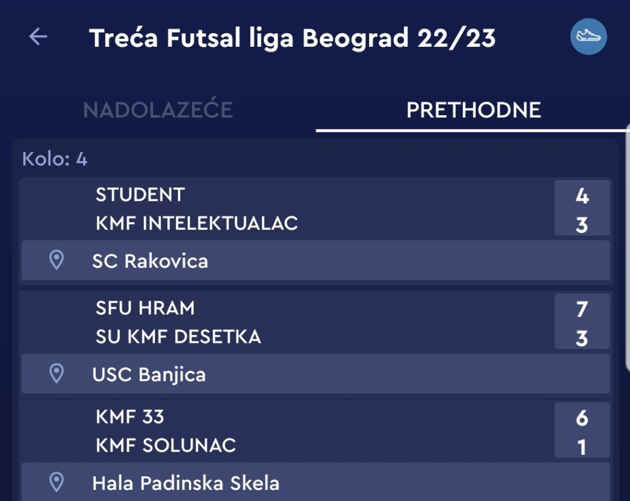Select the PRETHODNE tab
The height and width of the screenshot is (501, 630).
[x=473, y=110]
